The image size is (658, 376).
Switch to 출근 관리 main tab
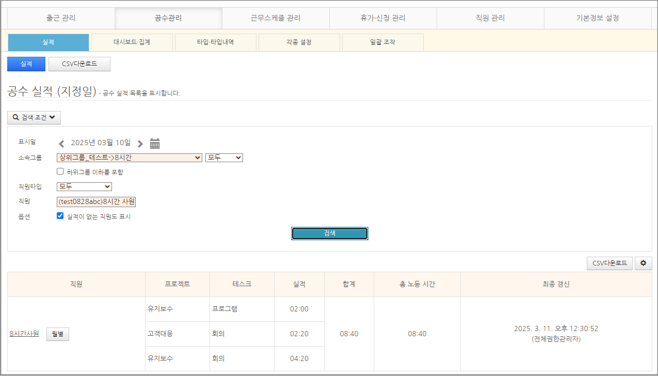pos(61,18)
